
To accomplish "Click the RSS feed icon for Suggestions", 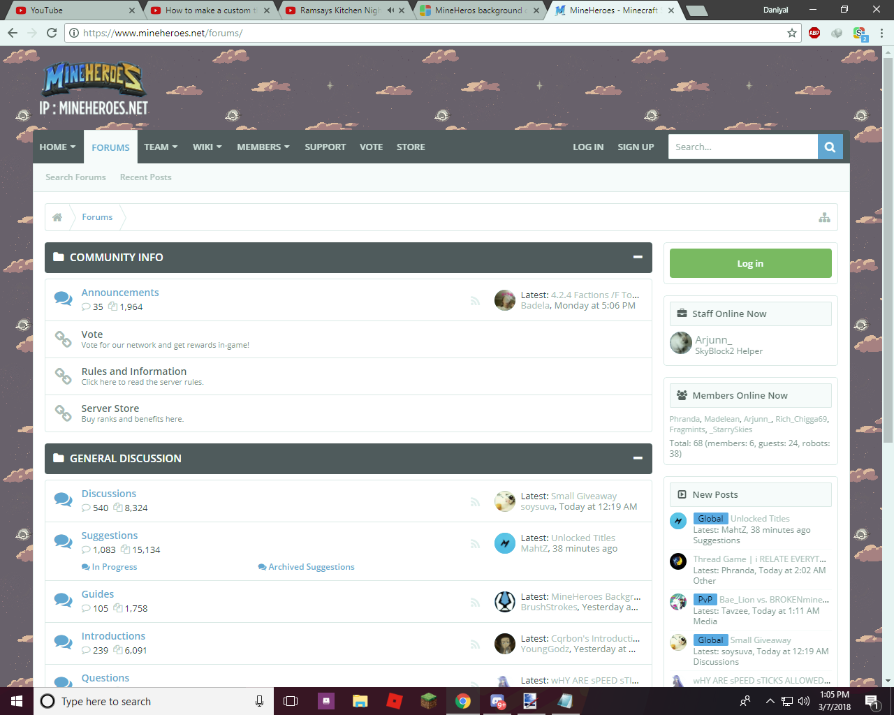I will (475, 543).
